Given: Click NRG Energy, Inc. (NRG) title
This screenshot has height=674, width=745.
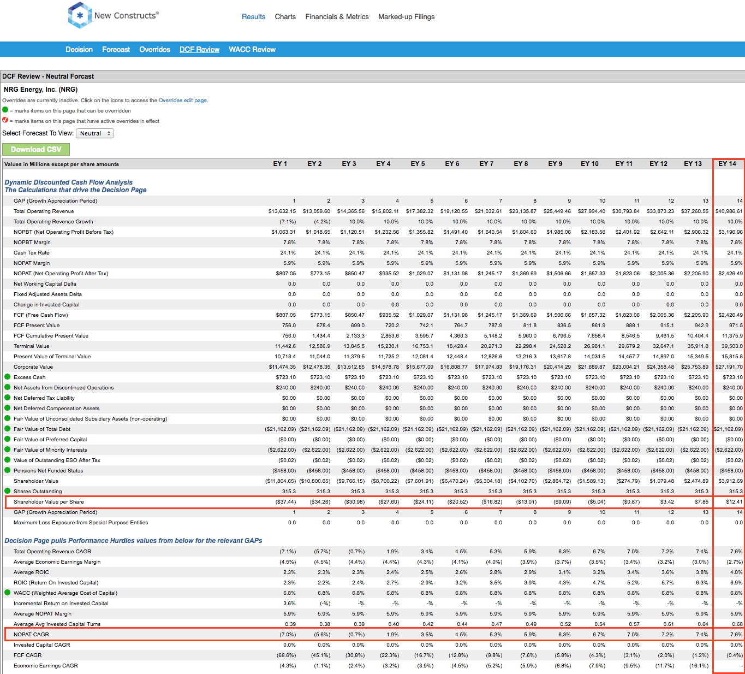Looking at the screenshot, I should click(x=41, y=90).
